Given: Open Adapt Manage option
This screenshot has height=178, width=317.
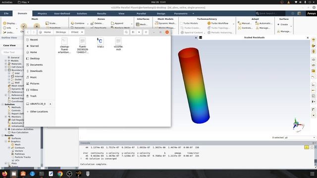Looking at the screenshot, I should [x=263, y=28].
